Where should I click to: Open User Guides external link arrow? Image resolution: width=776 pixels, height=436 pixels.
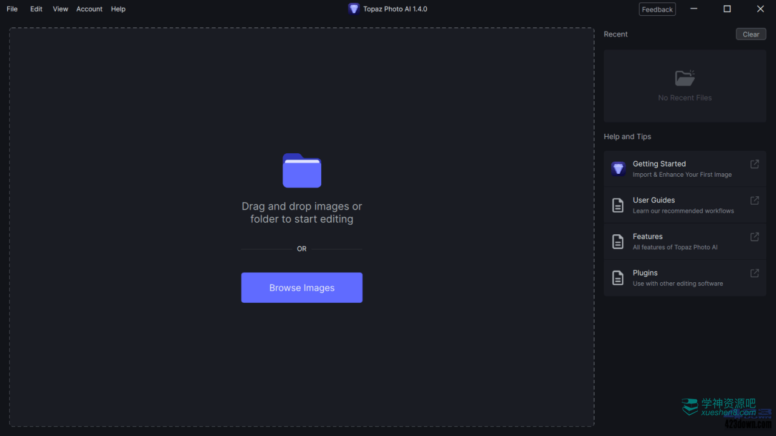754,200
